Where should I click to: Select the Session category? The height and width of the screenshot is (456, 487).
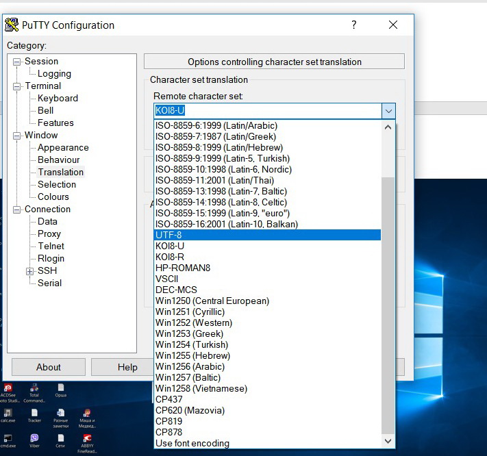41,61
